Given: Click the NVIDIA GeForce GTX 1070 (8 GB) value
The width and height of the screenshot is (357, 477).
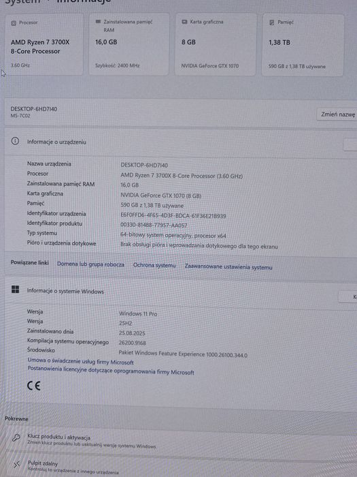Looking at the screenshot, I should [161, 196].
